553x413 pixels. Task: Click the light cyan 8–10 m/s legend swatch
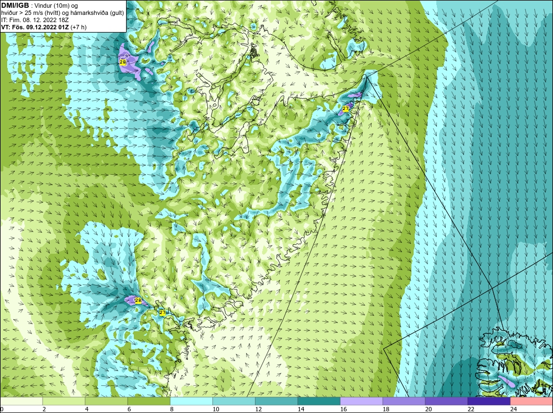191,401
